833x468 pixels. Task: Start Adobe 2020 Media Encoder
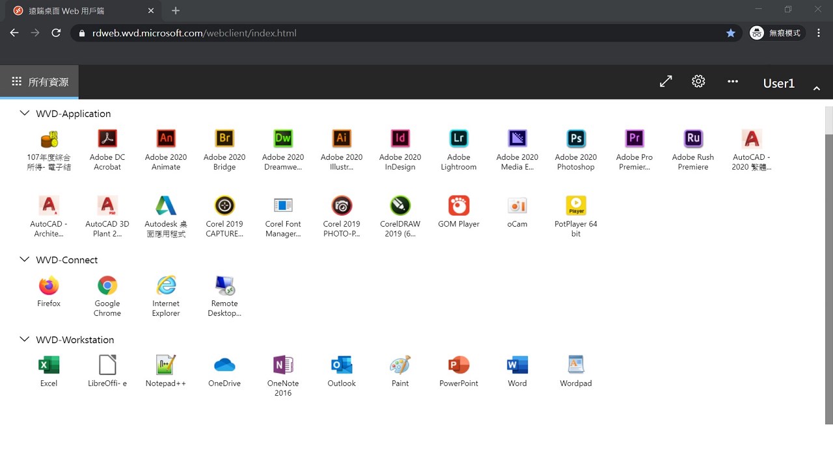tap(517, 149)
